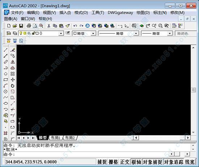Image resolution: width=199 pixels, height=167 pixels.
Task: Toggle 对象捕捉 object snap
Action: 152,162
